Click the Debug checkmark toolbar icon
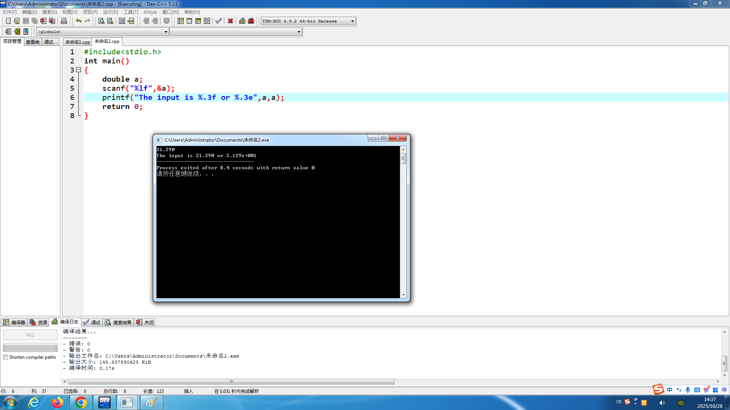The image size is (730, 410). (x=218, y=21)
